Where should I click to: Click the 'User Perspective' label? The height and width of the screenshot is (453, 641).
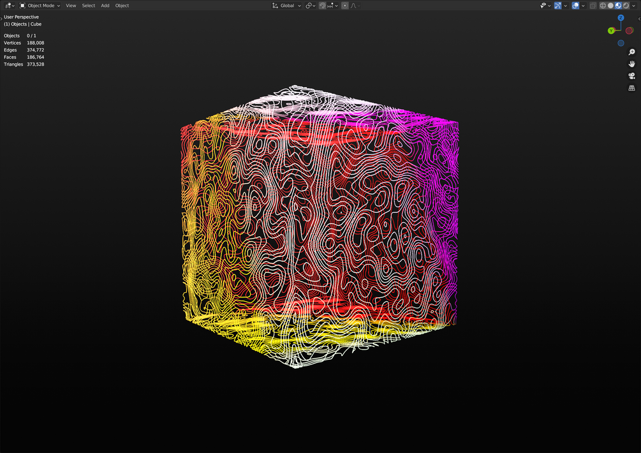pyautogui.click(x=21, y=17)
